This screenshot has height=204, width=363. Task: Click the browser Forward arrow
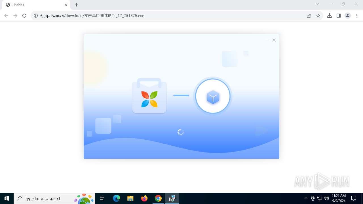pos(15,16)
